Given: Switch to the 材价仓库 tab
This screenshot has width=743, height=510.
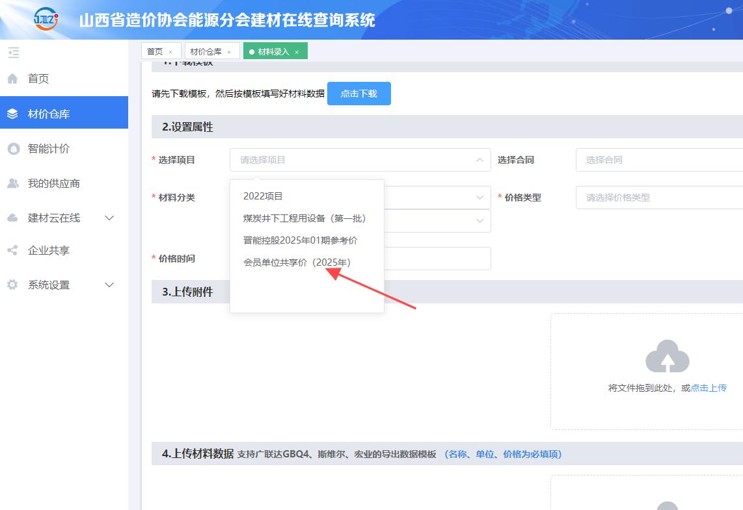Looking at the screenshot, I should (206, 51).
